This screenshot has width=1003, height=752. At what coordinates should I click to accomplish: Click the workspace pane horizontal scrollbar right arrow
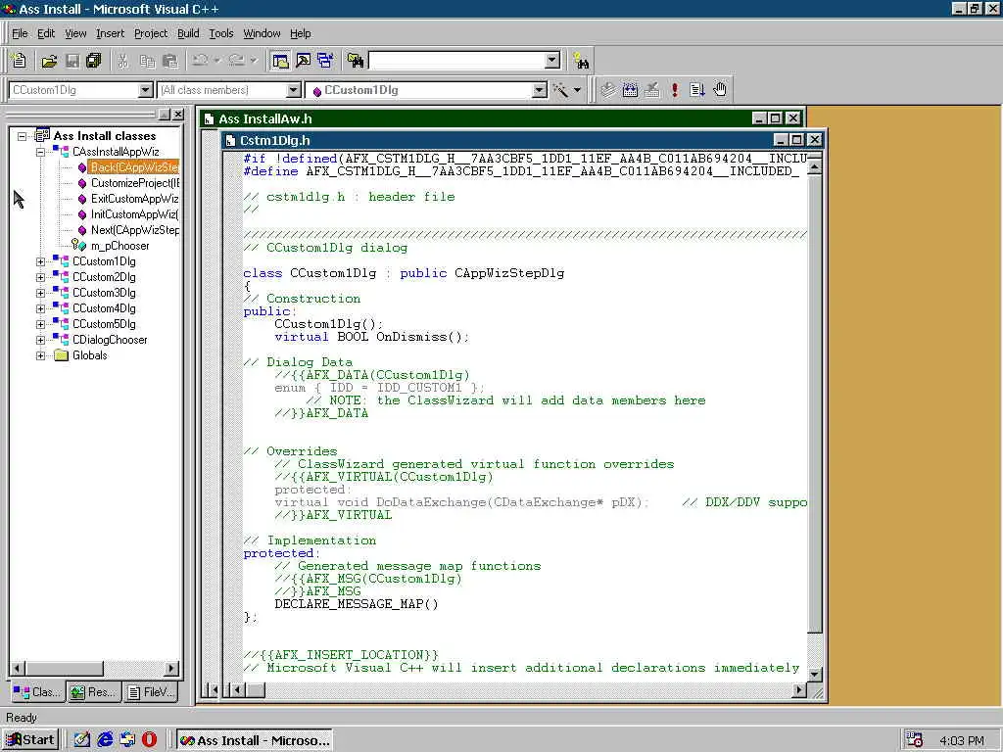(171, 669)
